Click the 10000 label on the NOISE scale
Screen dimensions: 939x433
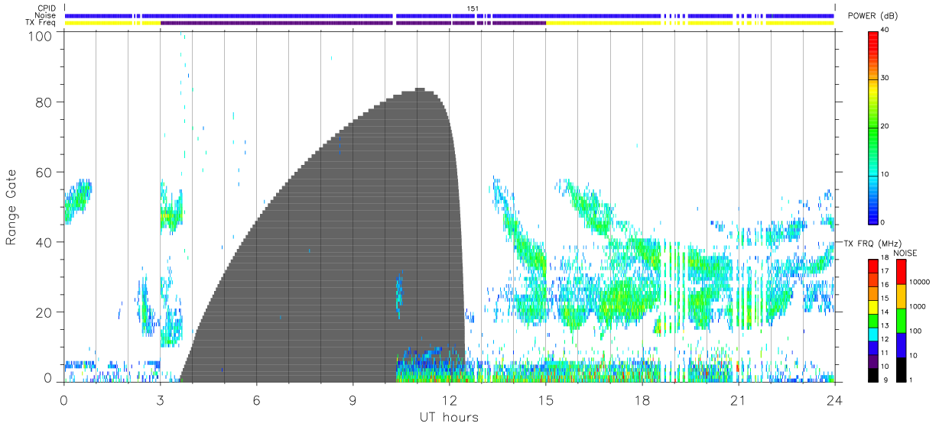point(920,283)
